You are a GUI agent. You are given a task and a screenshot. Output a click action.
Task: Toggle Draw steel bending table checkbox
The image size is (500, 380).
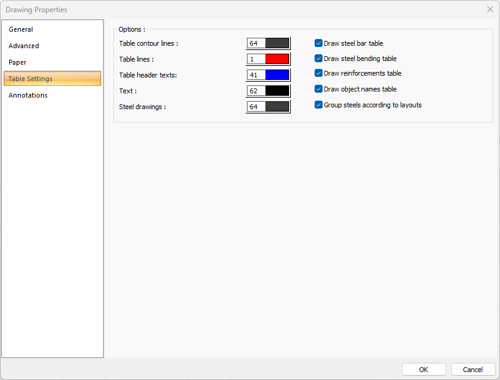click(x=318, y=59)
